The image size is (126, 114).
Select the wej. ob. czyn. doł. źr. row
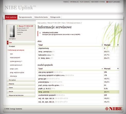point(78,98)
